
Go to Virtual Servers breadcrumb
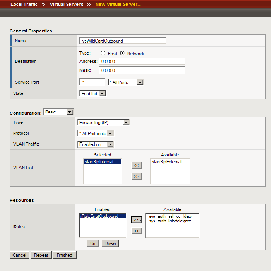coord(67,4)
